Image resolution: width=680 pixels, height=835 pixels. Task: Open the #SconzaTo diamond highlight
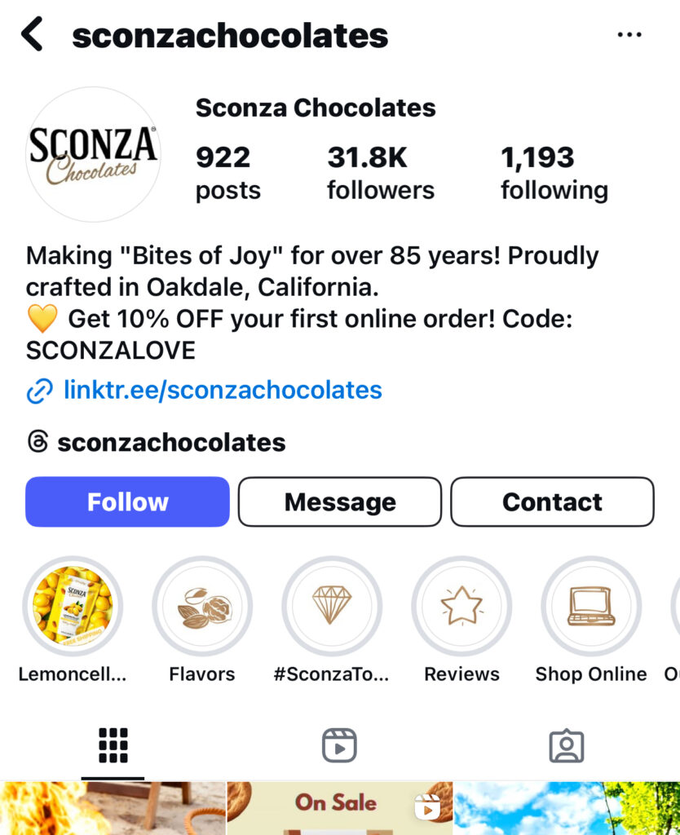(x=332, y=607)
